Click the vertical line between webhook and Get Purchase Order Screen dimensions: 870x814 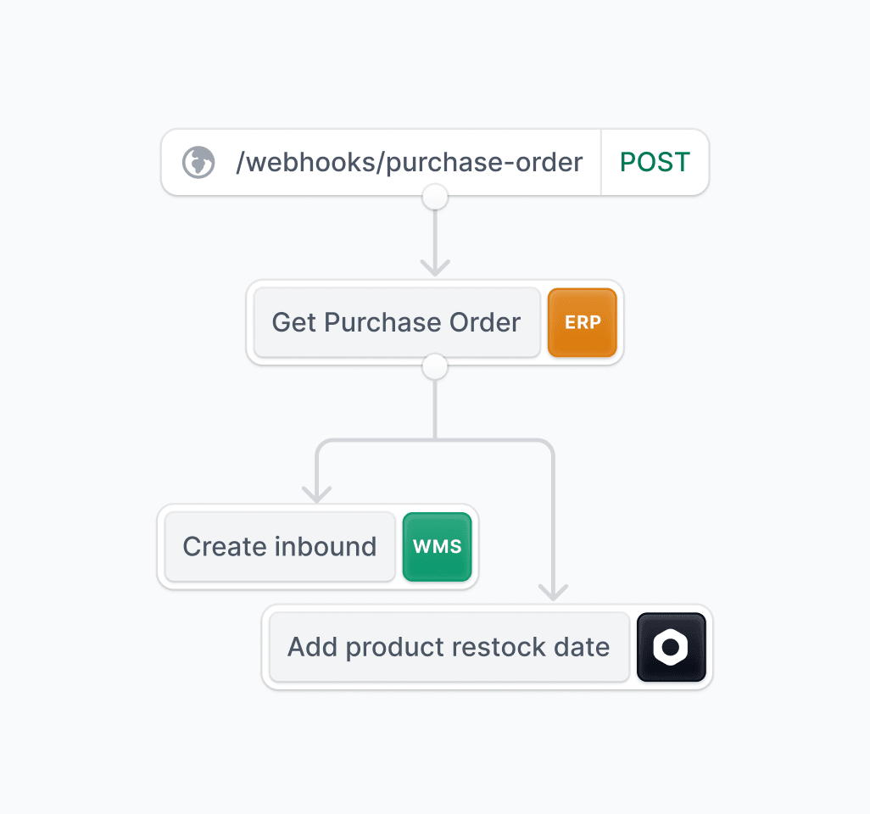click(x=435, y=236)
